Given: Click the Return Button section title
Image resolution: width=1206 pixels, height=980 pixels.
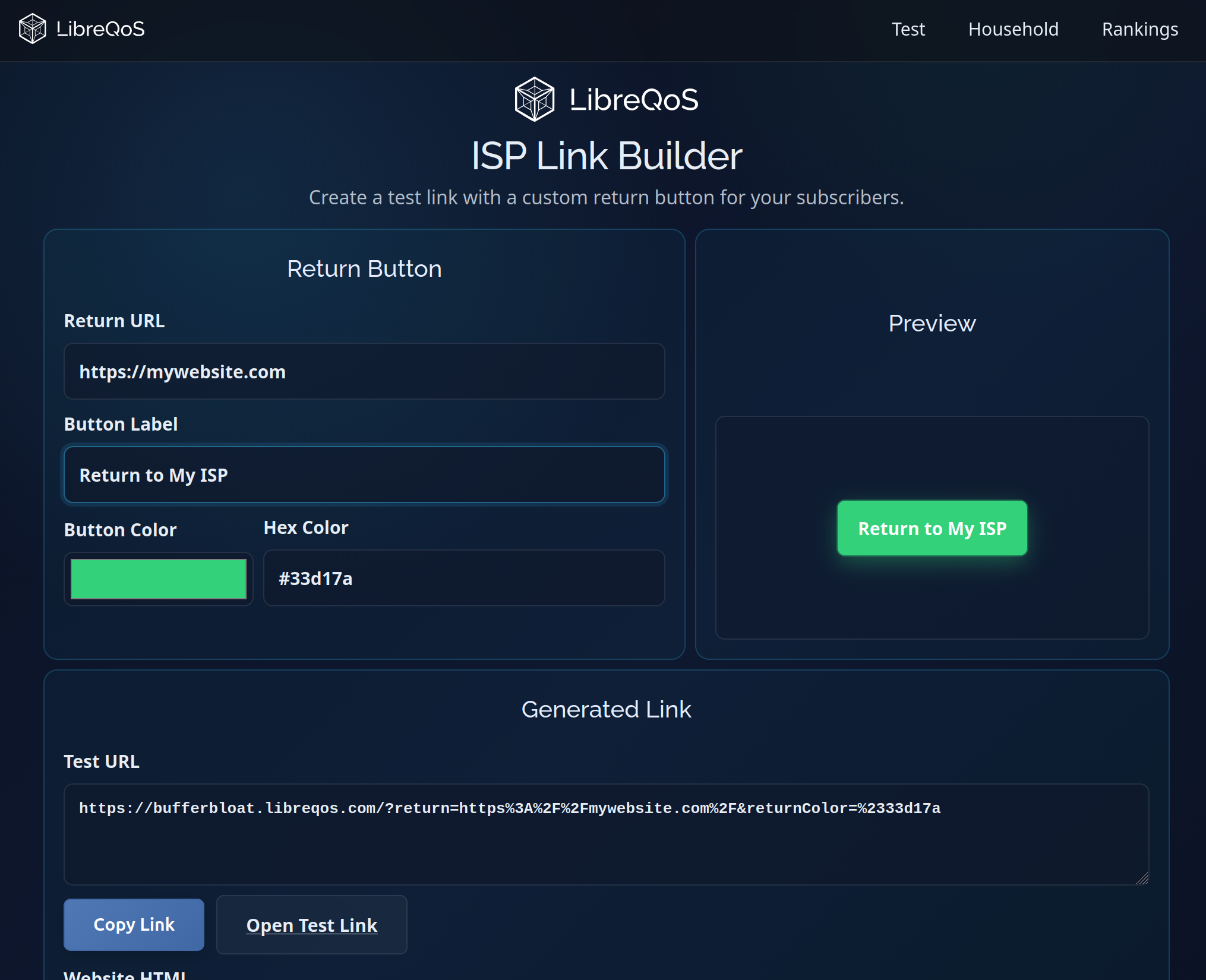Looking at the screenshot, I should (x=364, y=269).
